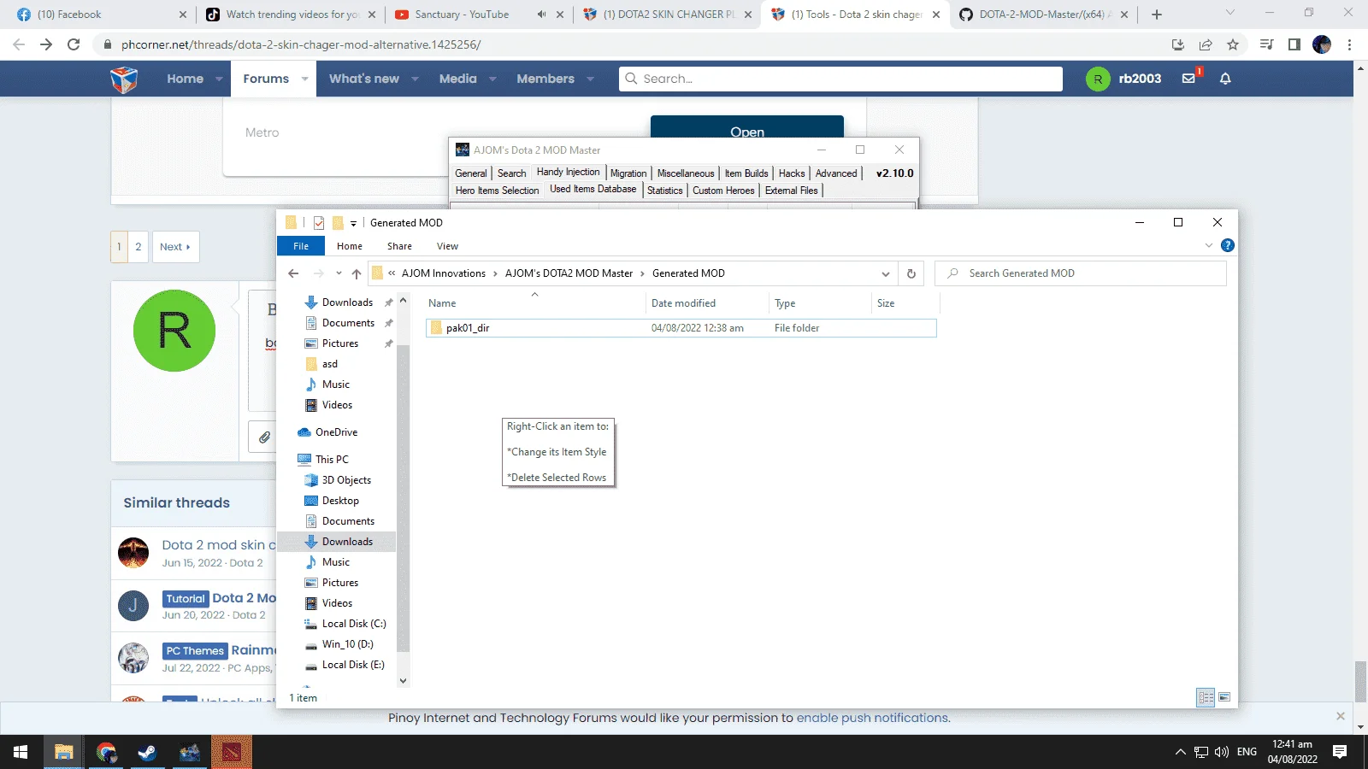Screen dimensions: 1368x769
Task: Open the Chrome share page icon
Action: tap(1206, 44)
